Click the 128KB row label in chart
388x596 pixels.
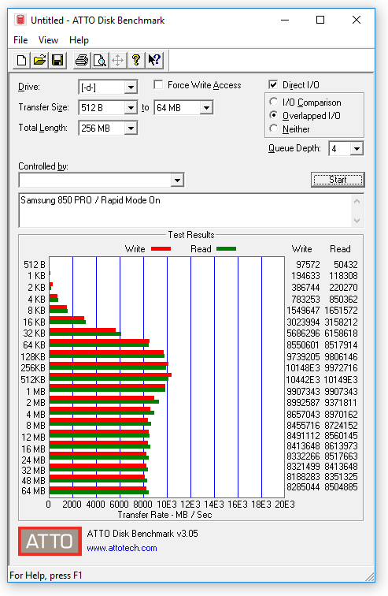click(33, 357)
